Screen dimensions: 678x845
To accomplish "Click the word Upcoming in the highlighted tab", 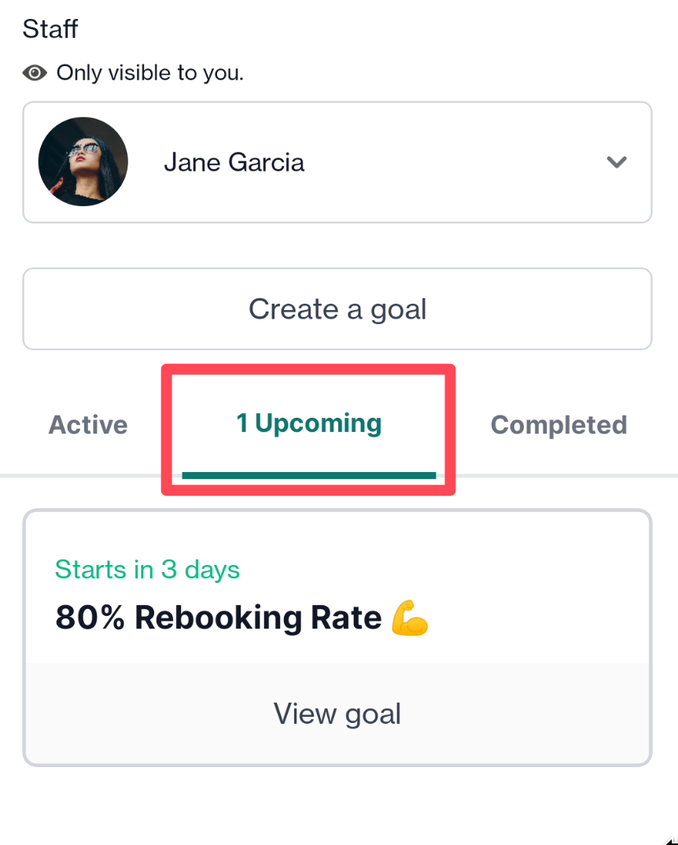I will click(x=318, y=423).
